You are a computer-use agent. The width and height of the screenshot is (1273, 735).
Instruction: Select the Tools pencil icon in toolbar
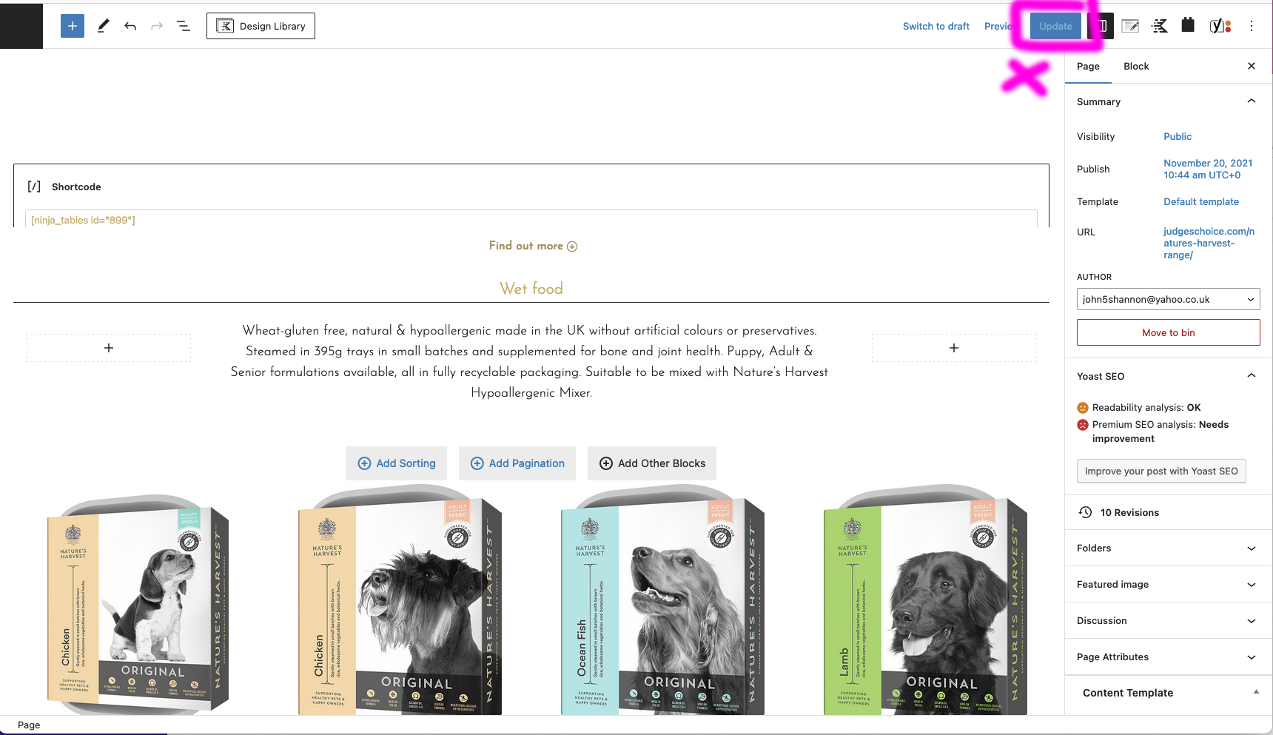[x=103, y=26]
